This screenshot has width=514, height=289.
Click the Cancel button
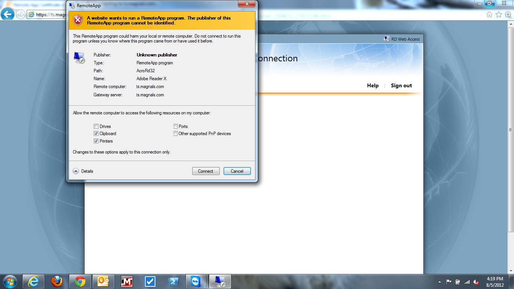click(x=237, y=171)
